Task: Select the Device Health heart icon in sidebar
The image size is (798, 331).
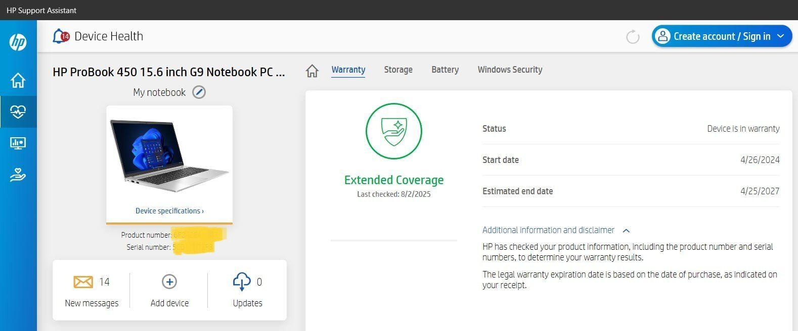Action: (x=18, y=112)
